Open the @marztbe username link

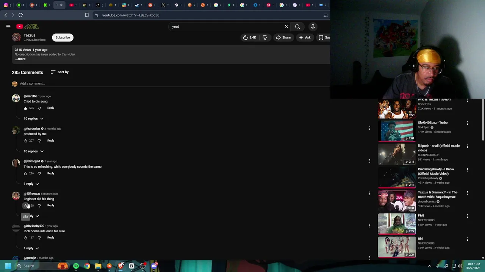tap(30, 96)
